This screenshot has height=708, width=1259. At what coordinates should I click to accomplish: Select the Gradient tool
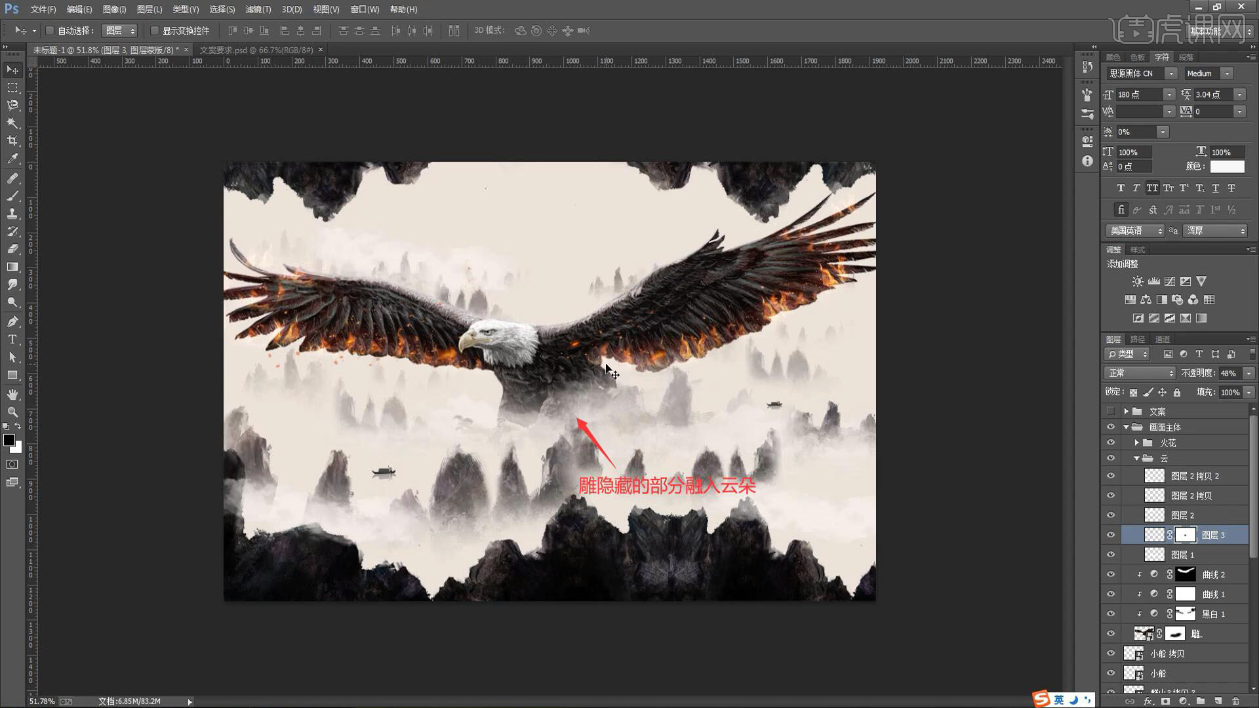12,267
